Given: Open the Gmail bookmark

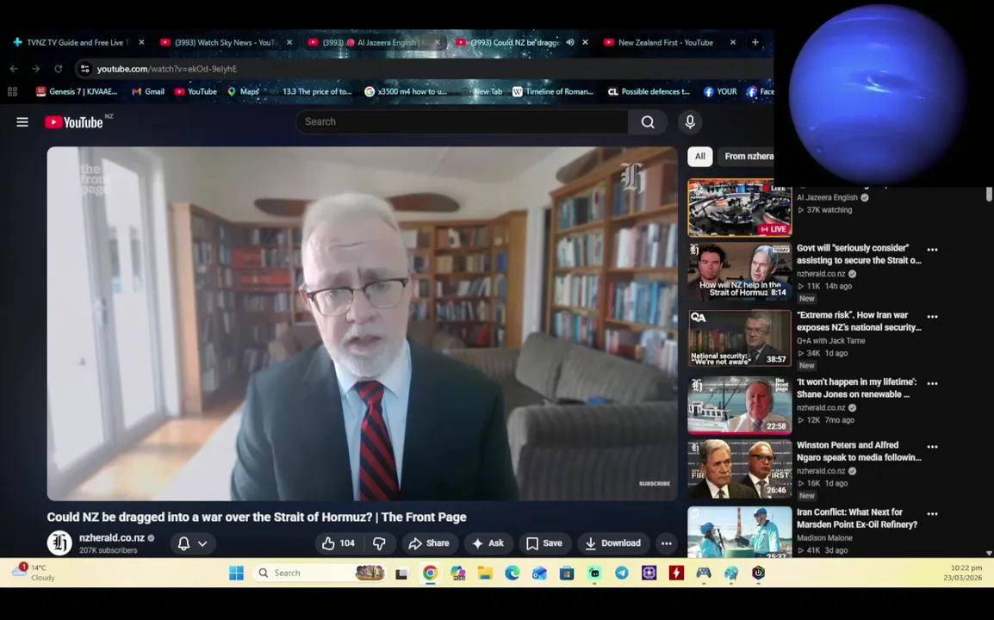Looking at the screenshot, I should [x=147, y=91].
